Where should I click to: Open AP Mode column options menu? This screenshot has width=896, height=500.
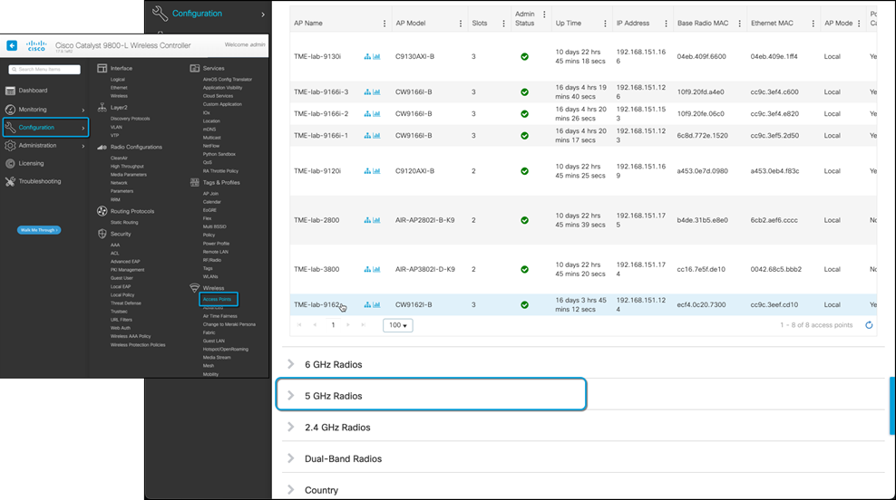(859, 24)
